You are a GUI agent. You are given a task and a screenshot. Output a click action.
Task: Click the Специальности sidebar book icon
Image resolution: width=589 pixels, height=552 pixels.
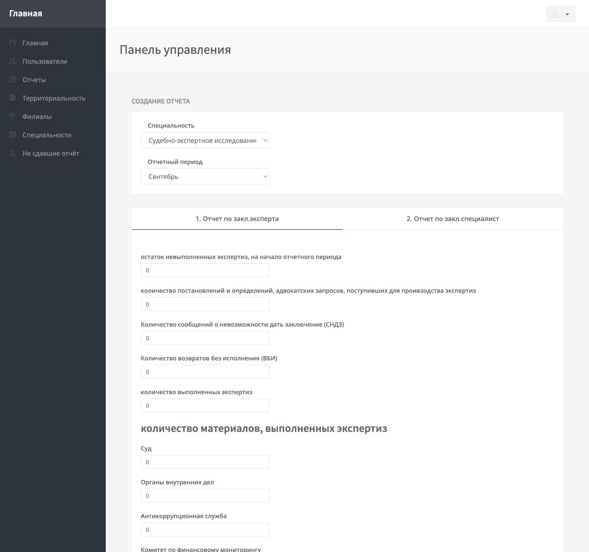click(12, 135)
